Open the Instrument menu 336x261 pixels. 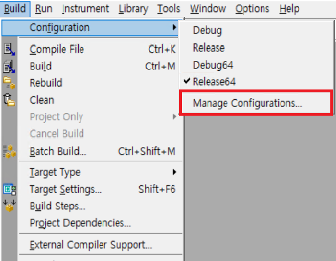click(x=86, y=9)
